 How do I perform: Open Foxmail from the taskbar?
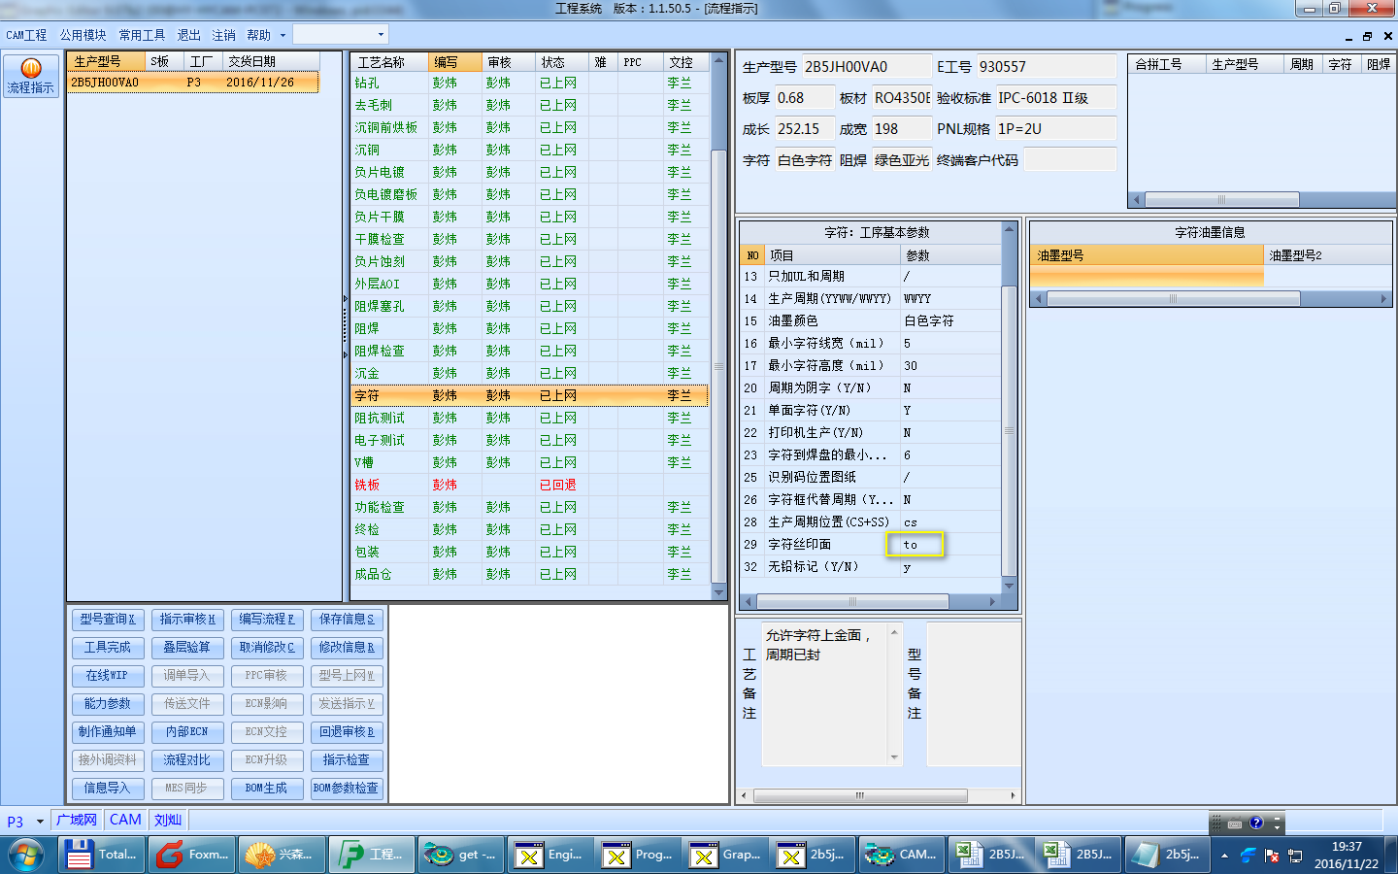pyautogui.click(x=192, y=855)
